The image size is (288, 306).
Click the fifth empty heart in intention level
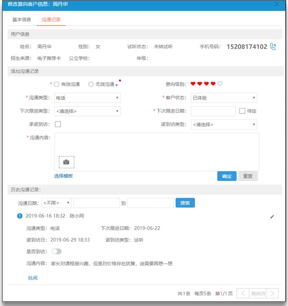pos(220,84)
